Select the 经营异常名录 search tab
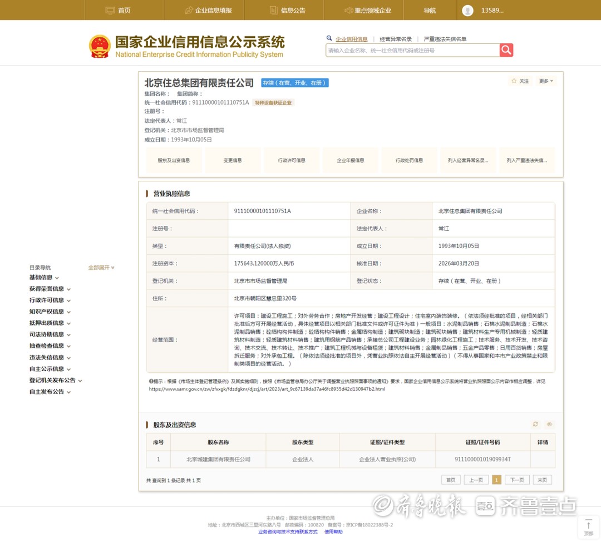This screenshot has width=601, height=542. (396, 39)
